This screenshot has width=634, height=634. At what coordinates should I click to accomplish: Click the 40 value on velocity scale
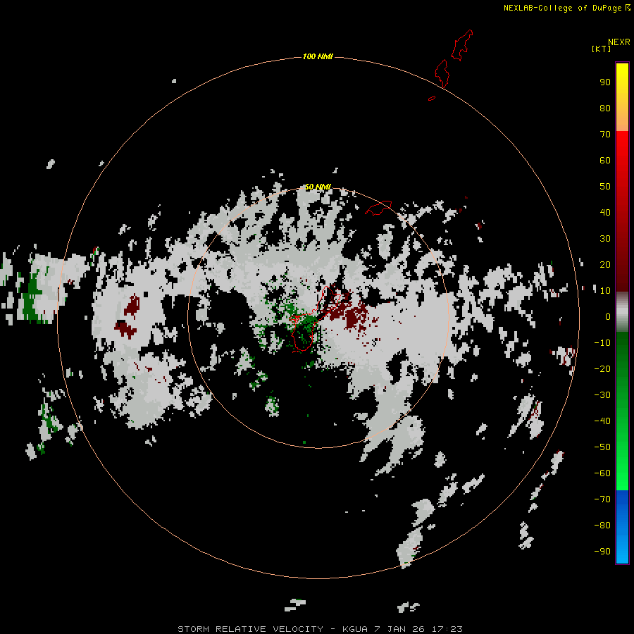pos(605,212)
